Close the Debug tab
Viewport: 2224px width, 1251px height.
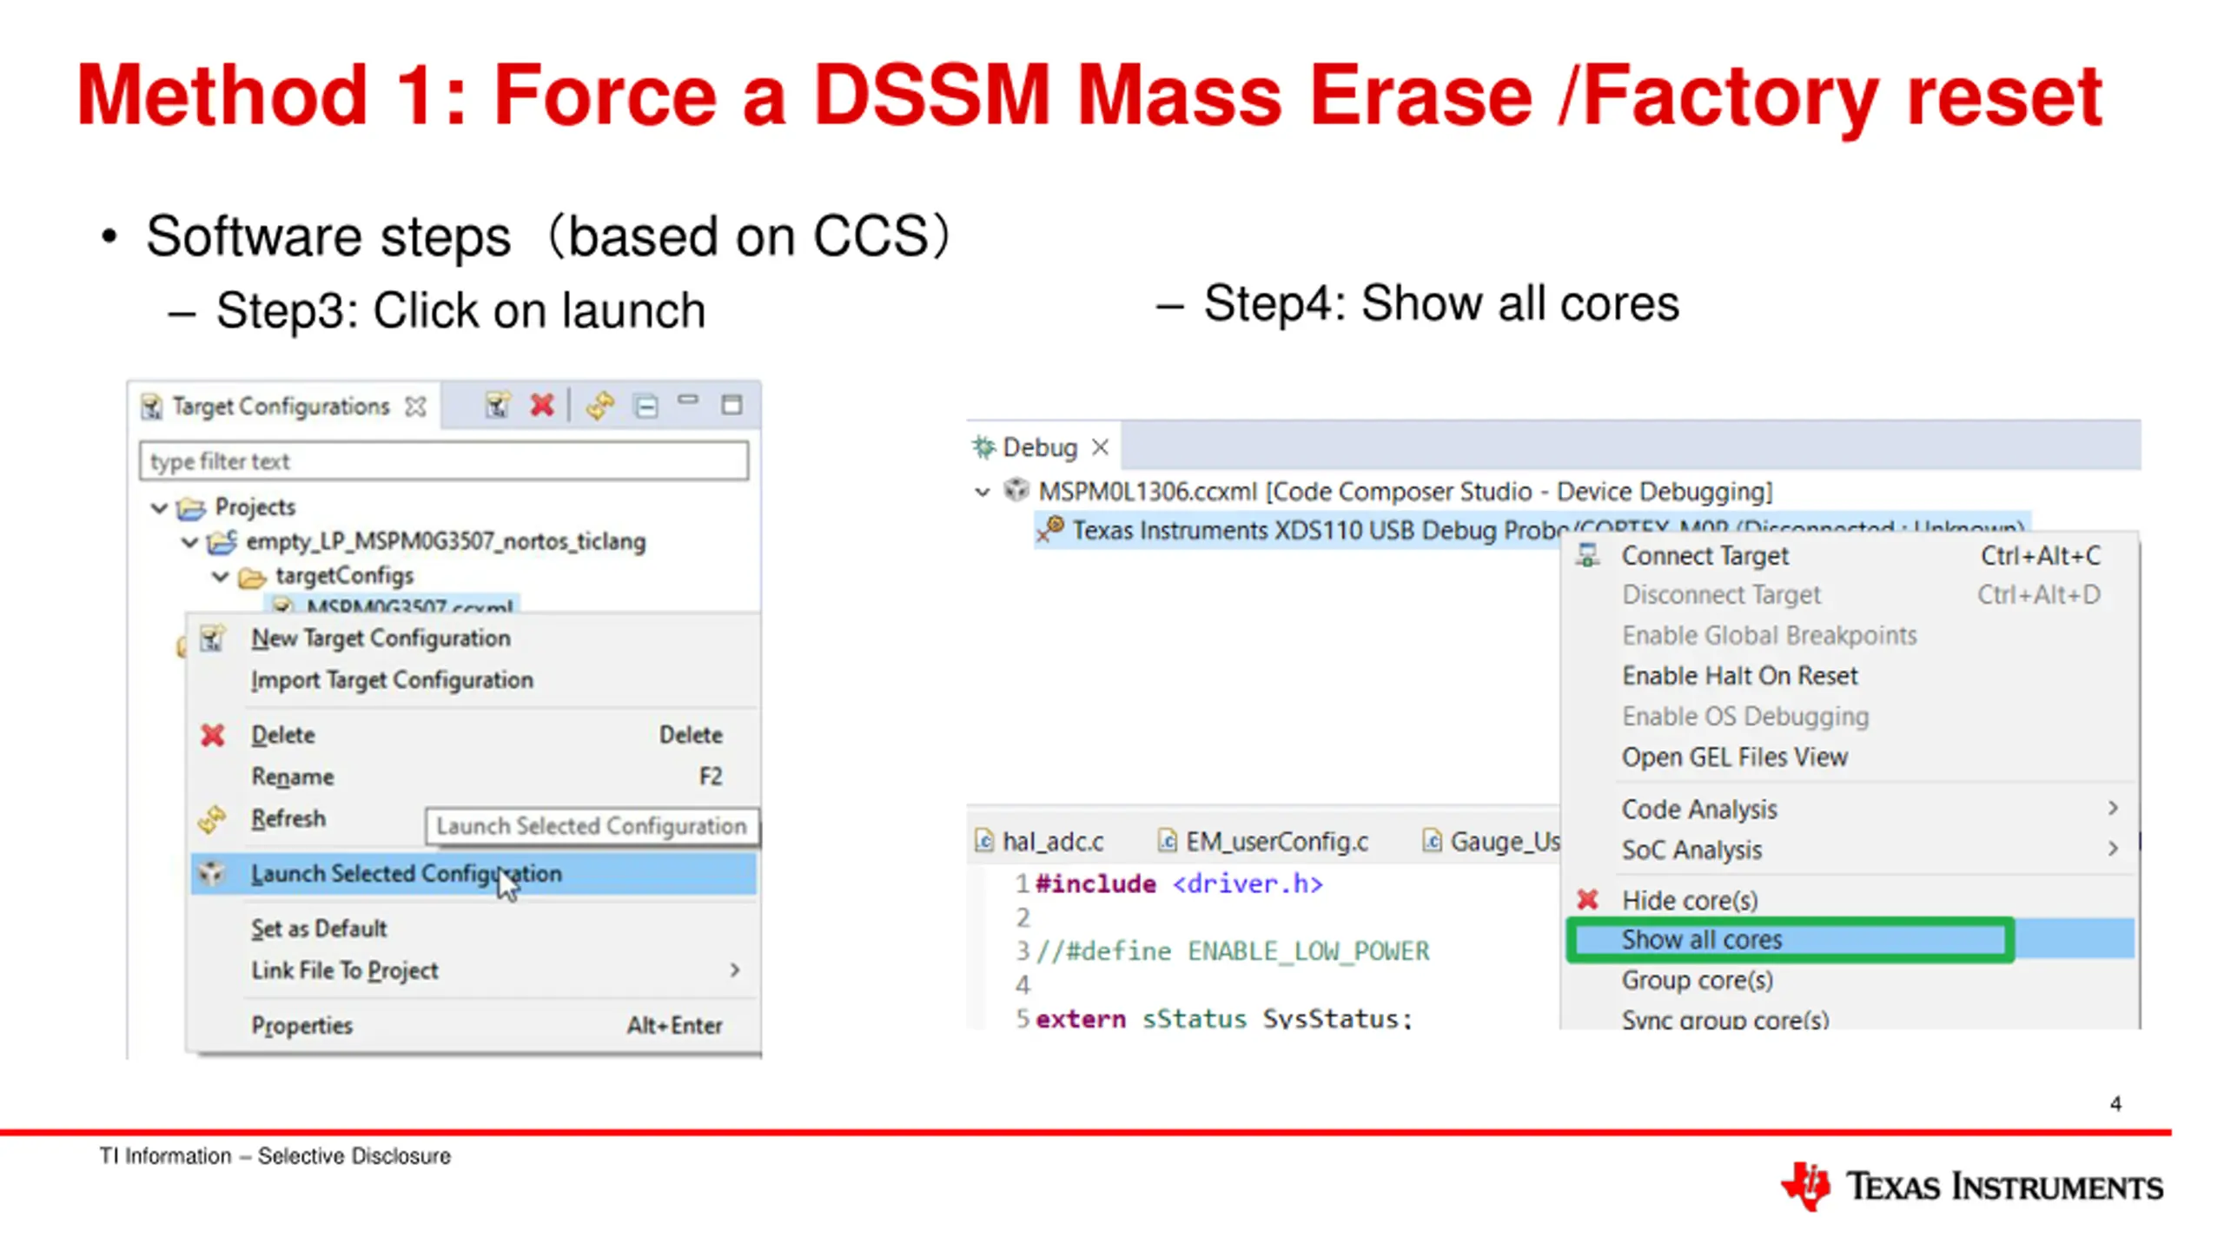[x=1100, y=447]
